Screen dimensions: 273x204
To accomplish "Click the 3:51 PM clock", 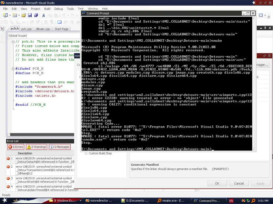I will coord(263,201).
